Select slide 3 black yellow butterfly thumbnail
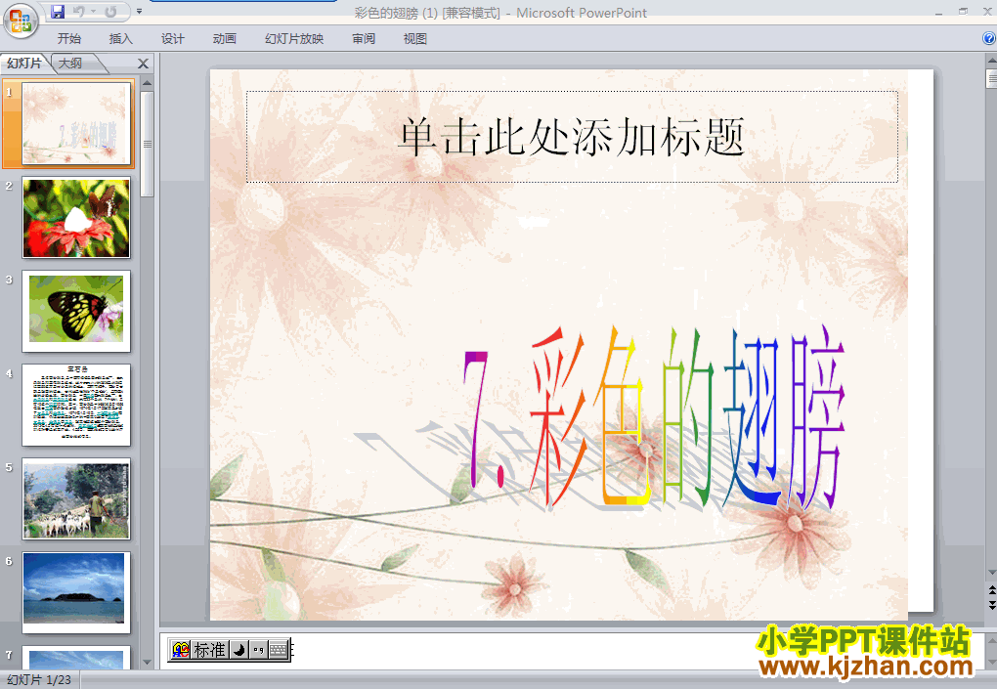The height and width of the screenshot is (689, 997). [76, 312]
